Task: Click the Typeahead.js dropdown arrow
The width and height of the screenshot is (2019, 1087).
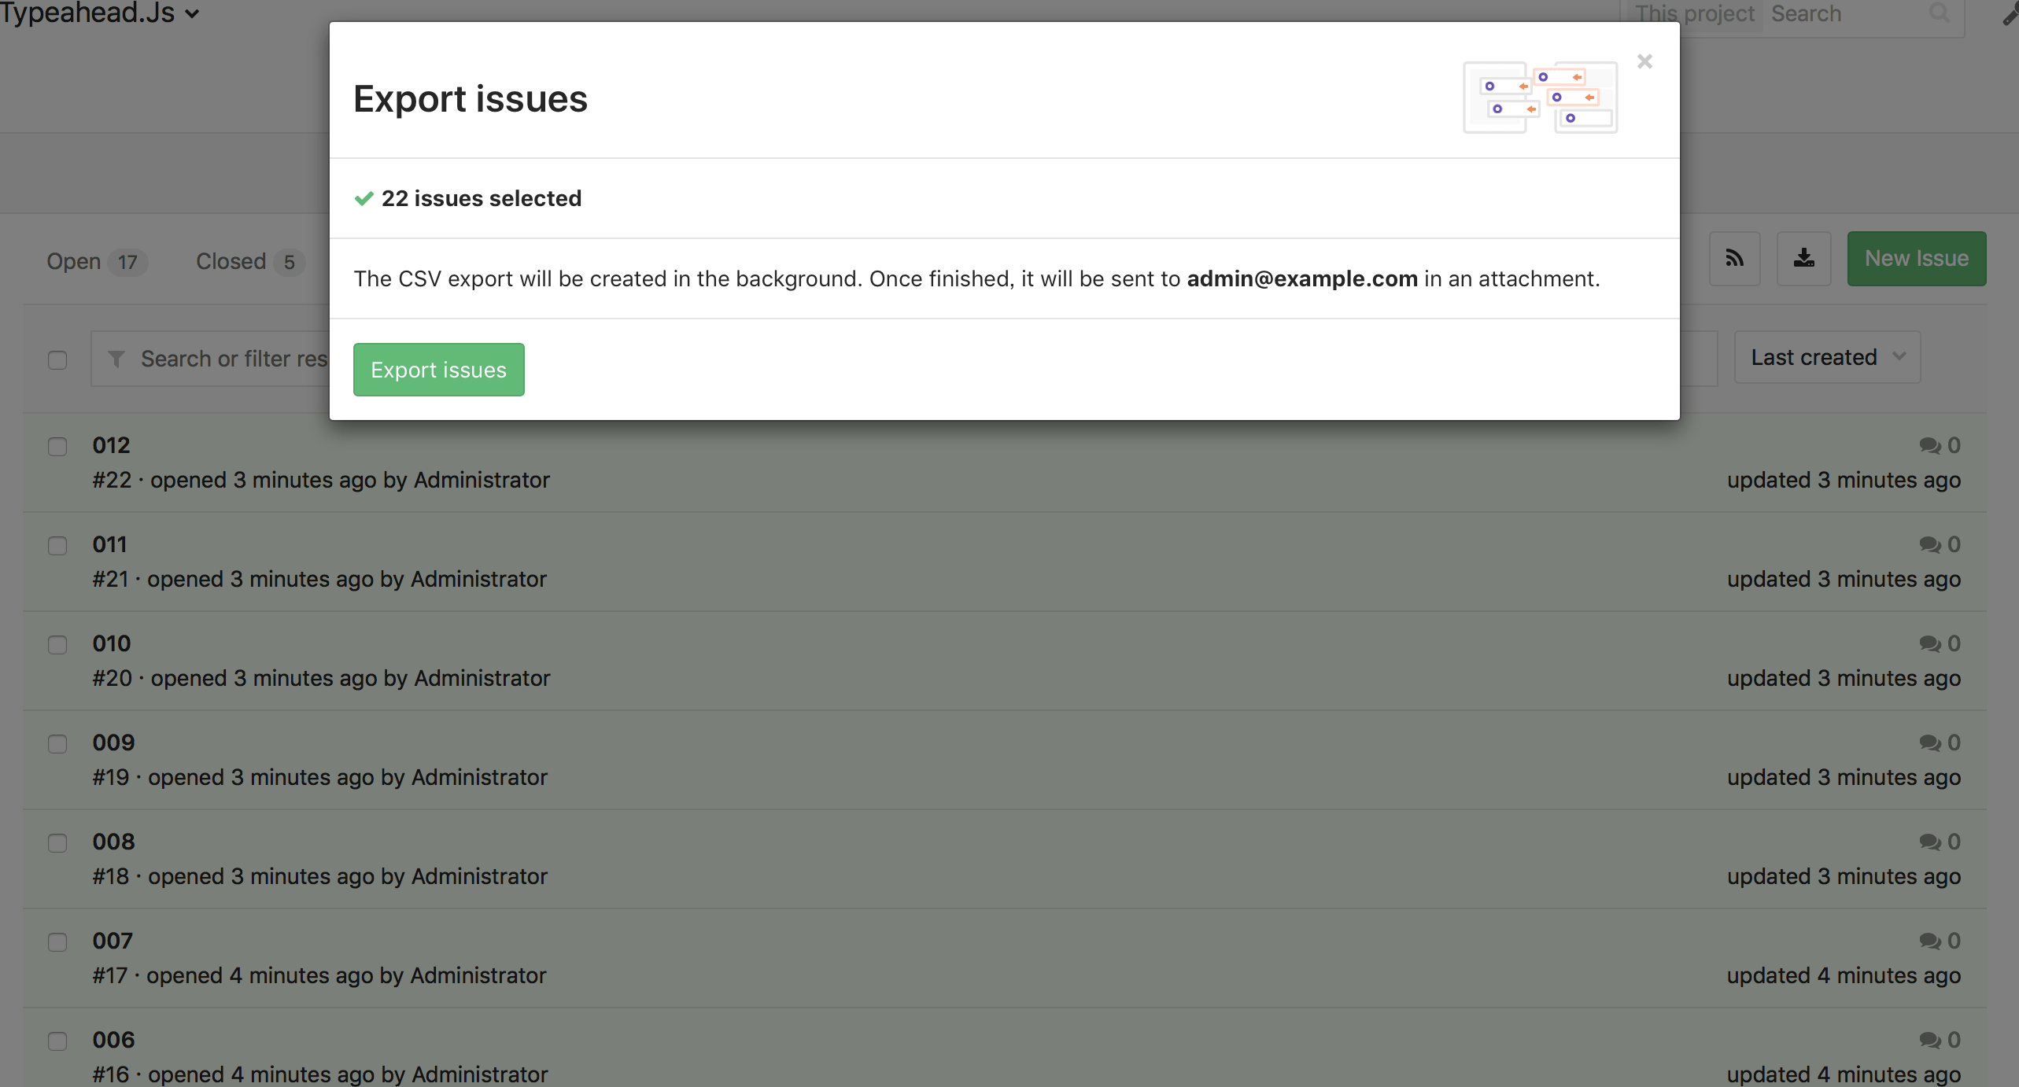Action: 197,15
